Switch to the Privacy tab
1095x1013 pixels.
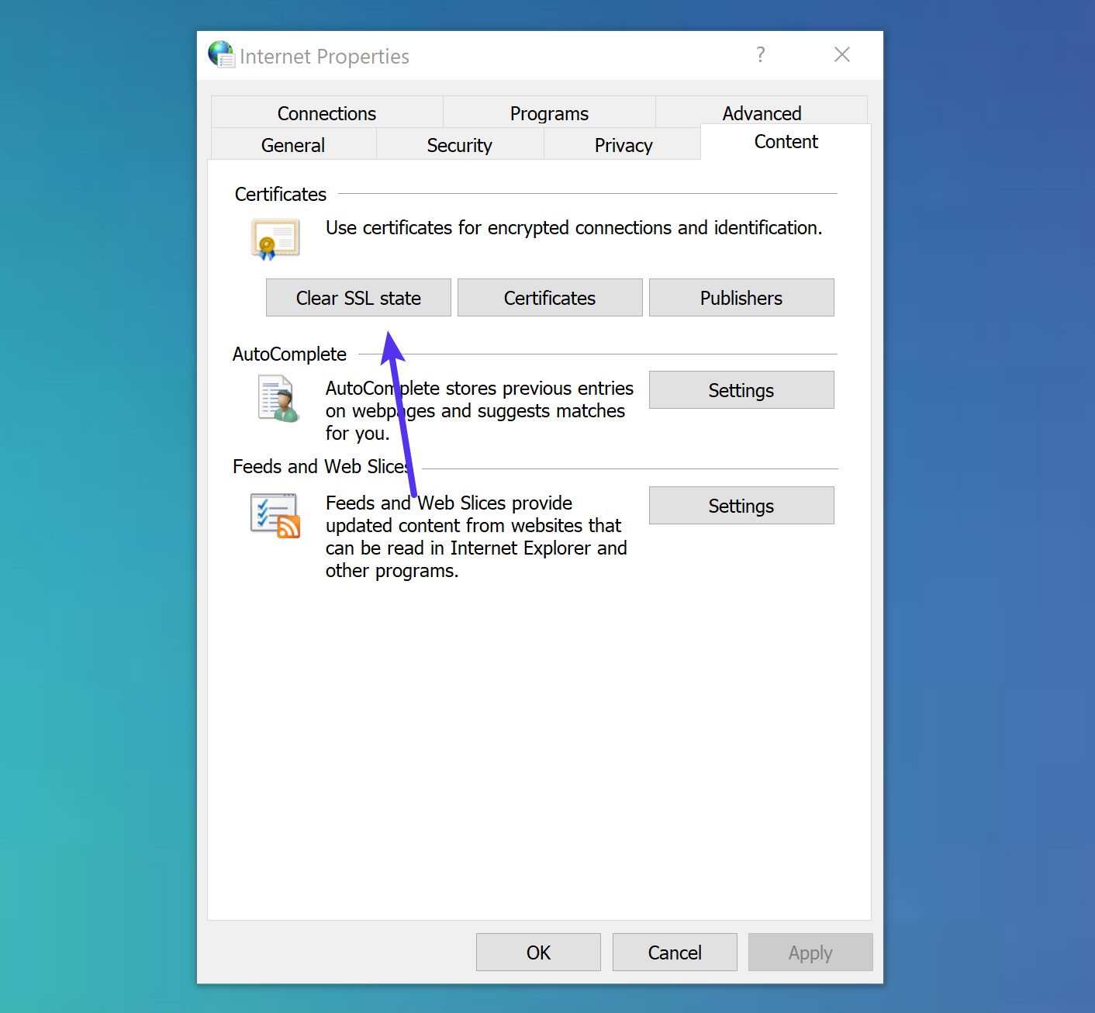click(623, 145)
